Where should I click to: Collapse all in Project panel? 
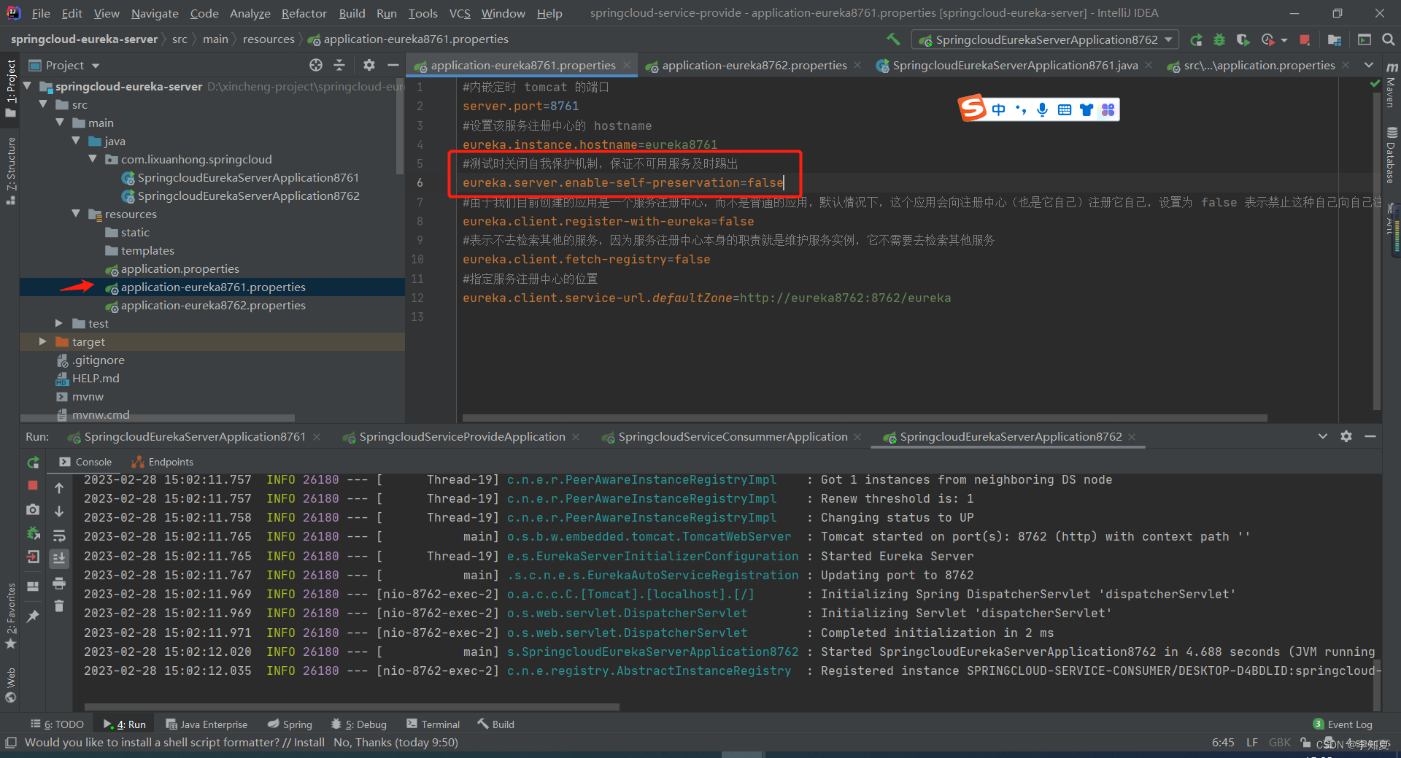(339, 65)
